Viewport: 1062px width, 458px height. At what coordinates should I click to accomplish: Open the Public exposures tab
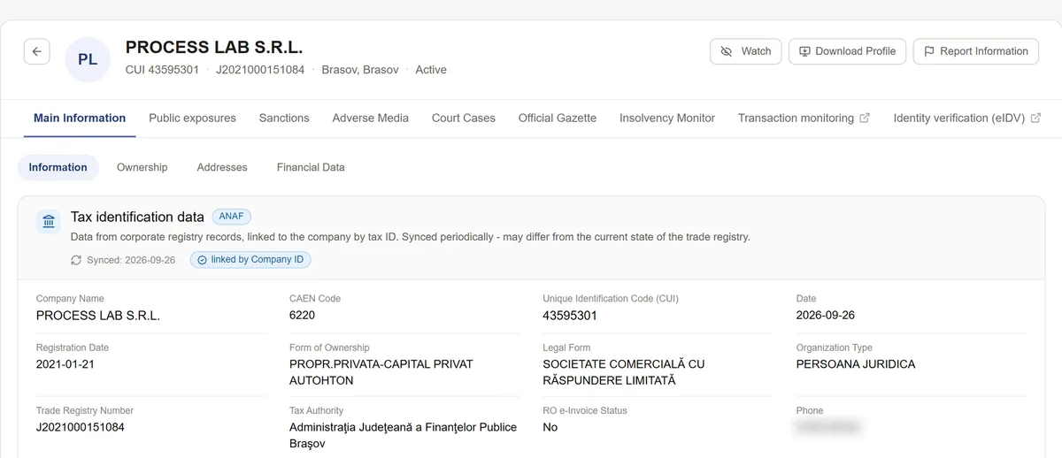[192, 118]
